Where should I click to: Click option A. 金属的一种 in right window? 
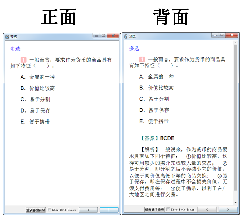coord(156,77)
